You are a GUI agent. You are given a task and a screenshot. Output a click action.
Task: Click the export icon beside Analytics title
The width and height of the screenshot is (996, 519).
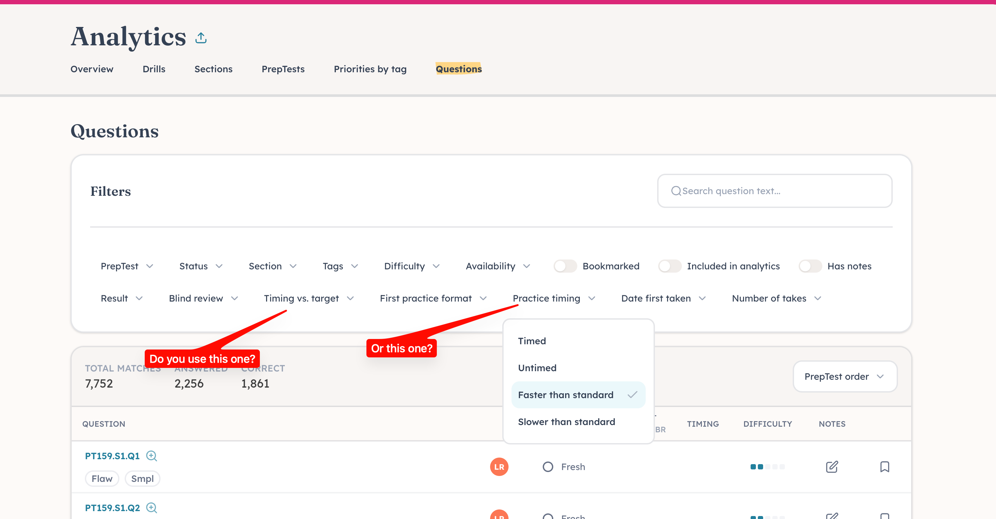(201, 38)
